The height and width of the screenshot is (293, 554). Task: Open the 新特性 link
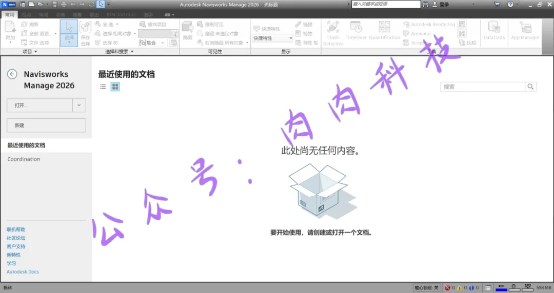tap(13, 255)
